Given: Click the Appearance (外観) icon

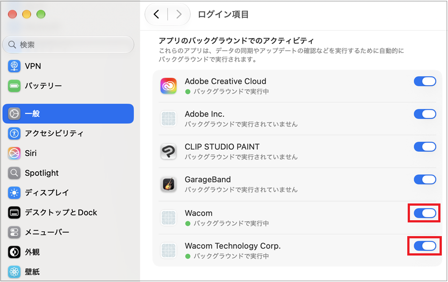Looking at the screenshot, I should click(x=14, y=252).
